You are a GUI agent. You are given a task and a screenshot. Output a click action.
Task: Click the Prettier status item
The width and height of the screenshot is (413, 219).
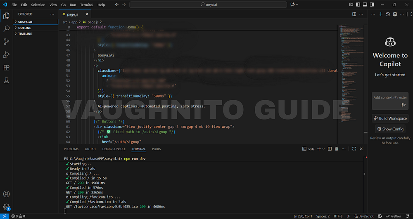(393, 216)
